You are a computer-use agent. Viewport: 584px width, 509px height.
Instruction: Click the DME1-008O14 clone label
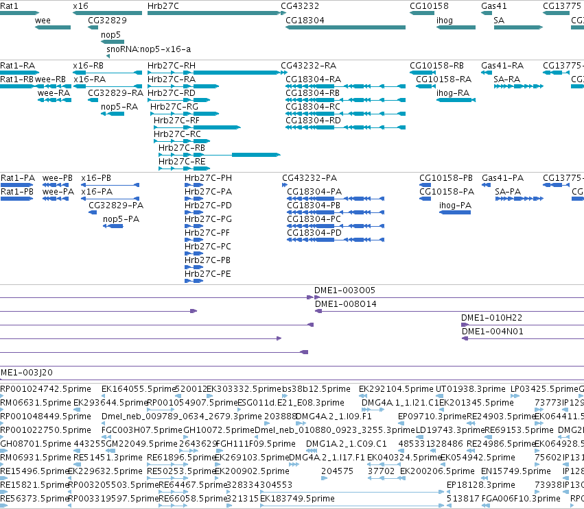click(x=346, y=304)
